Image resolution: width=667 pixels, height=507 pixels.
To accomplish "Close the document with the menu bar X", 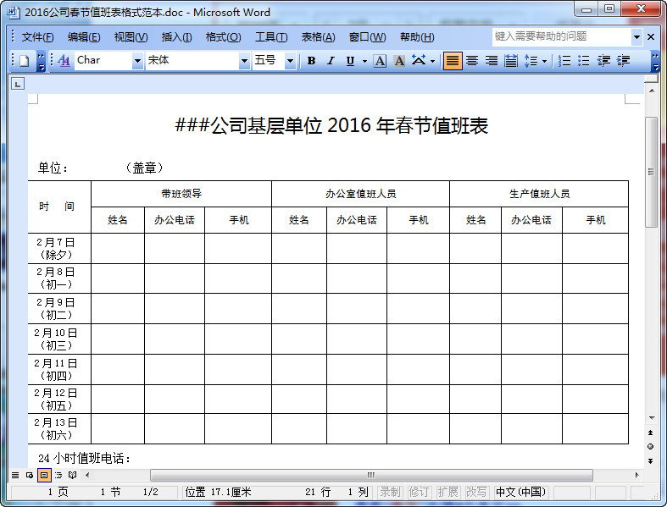I will [651, 37].
